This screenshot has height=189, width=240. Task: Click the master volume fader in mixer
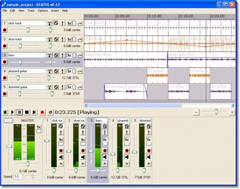[9, 146]
